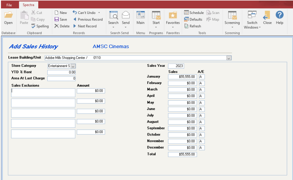
Task: Click the Send envelope icon
Action: (126, 15)
